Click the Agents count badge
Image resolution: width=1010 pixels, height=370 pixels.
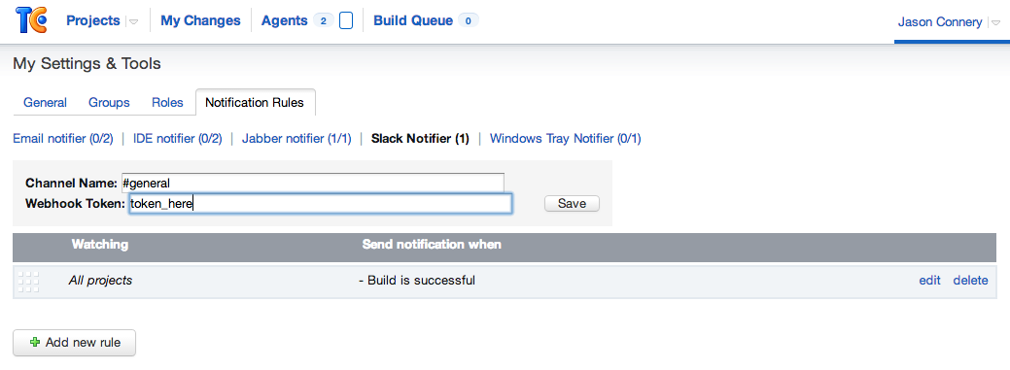[x=324, y=21]
